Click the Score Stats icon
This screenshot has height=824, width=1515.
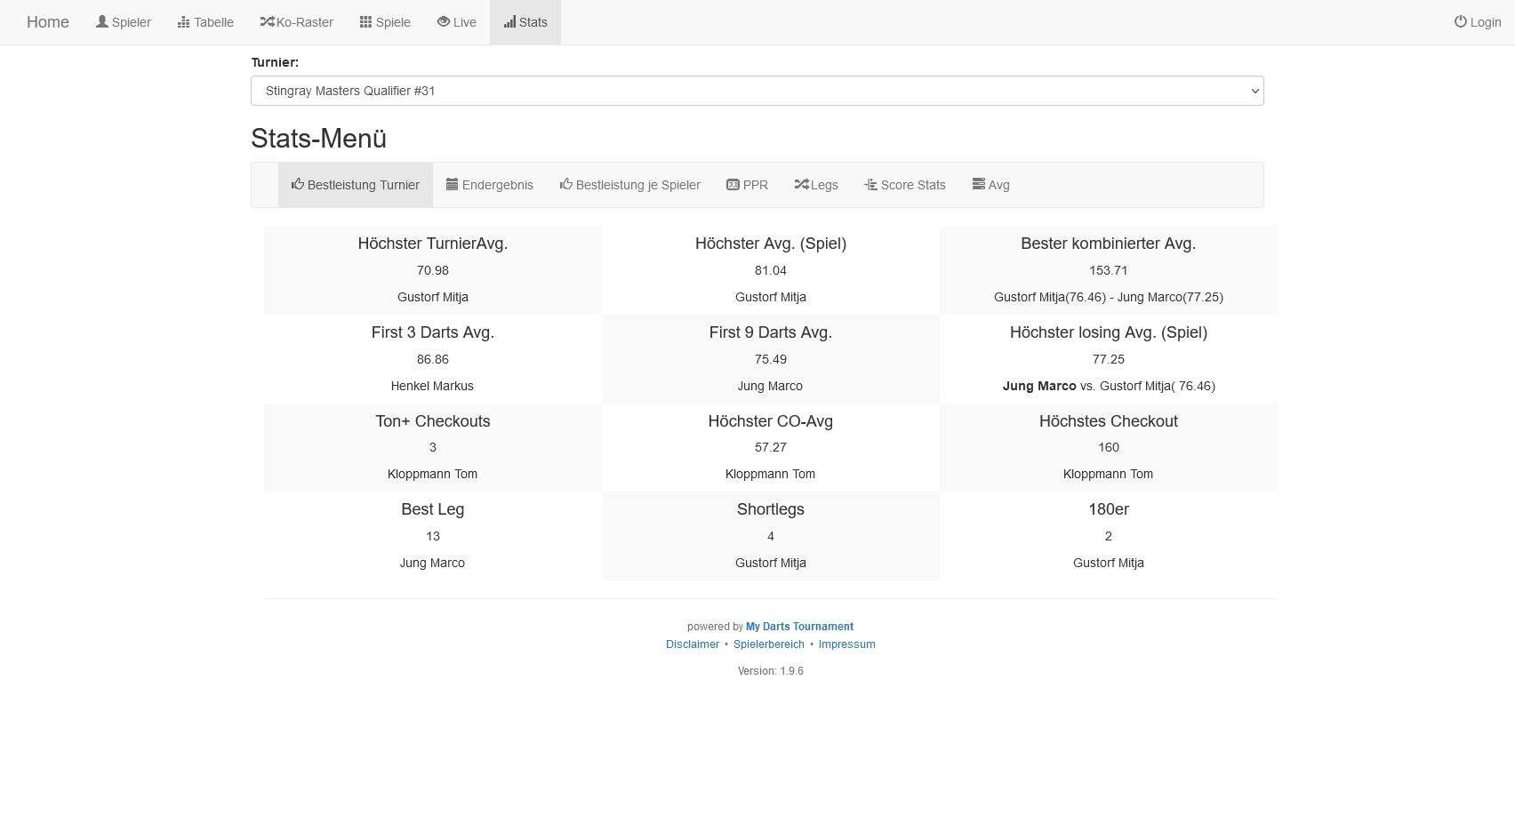(x=870, y=184)
